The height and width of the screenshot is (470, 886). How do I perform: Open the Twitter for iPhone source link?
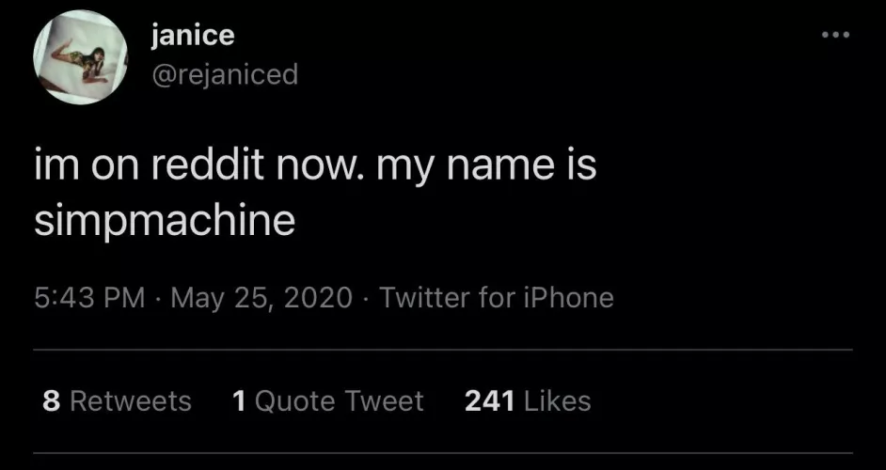coord(497,299)
